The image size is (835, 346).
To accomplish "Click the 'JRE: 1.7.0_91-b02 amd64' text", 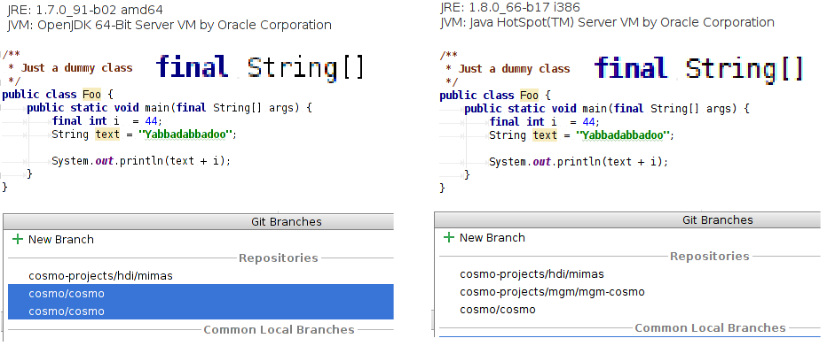I will pyautogui.click(x=85, y=10).
